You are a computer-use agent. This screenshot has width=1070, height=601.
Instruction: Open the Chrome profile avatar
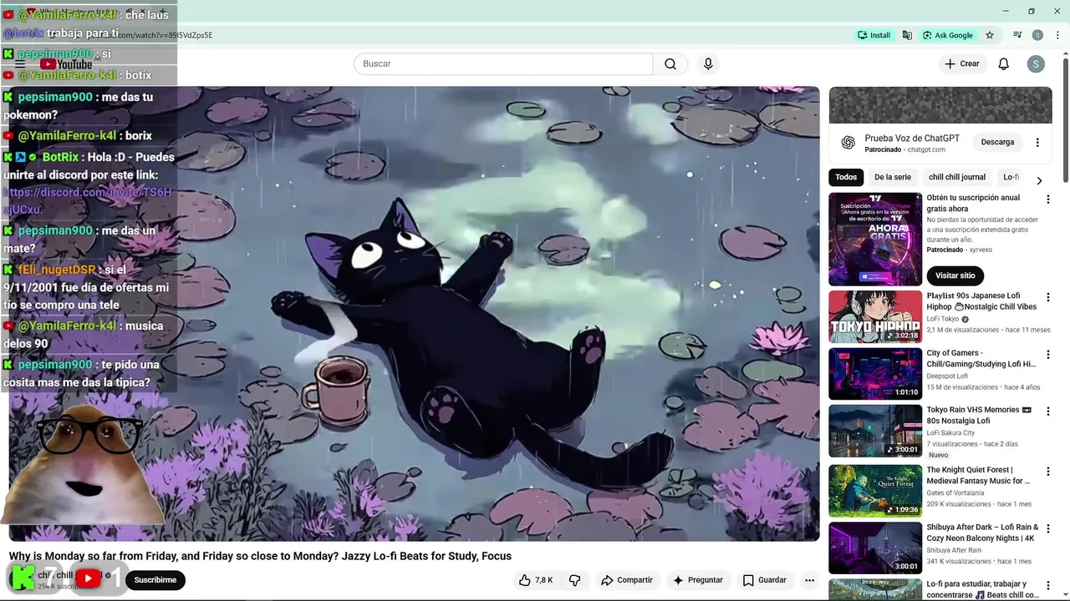tap(1037, 35)
